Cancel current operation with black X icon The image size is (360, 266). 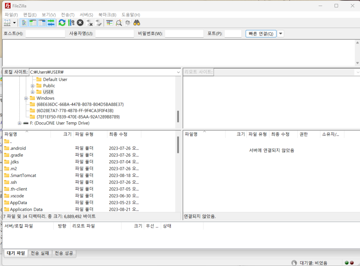click(80, 23)
